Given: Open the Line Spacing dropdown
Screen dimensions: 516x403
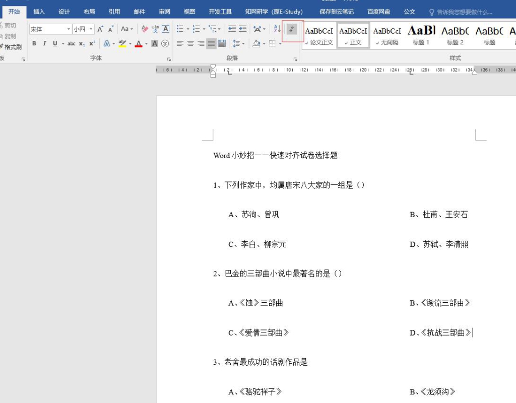Looking at the screenshot, I should (242, 43).
